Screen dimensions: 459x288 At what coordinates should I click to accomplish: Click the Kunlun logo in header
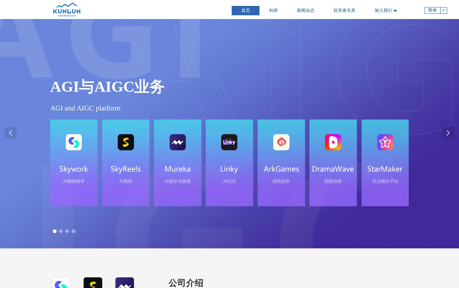(67, 10)
